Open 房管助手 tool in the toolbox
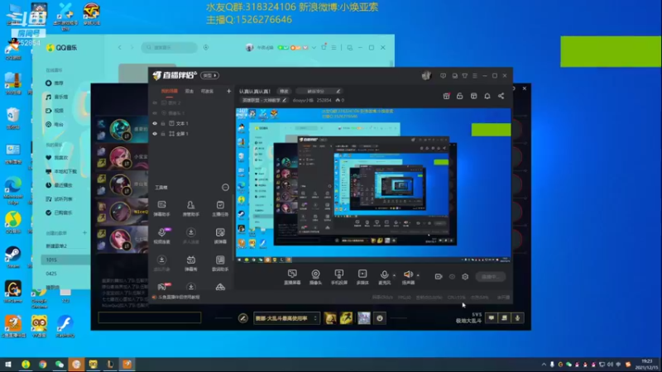Viewport: 662px width, 372px height. 191,208
